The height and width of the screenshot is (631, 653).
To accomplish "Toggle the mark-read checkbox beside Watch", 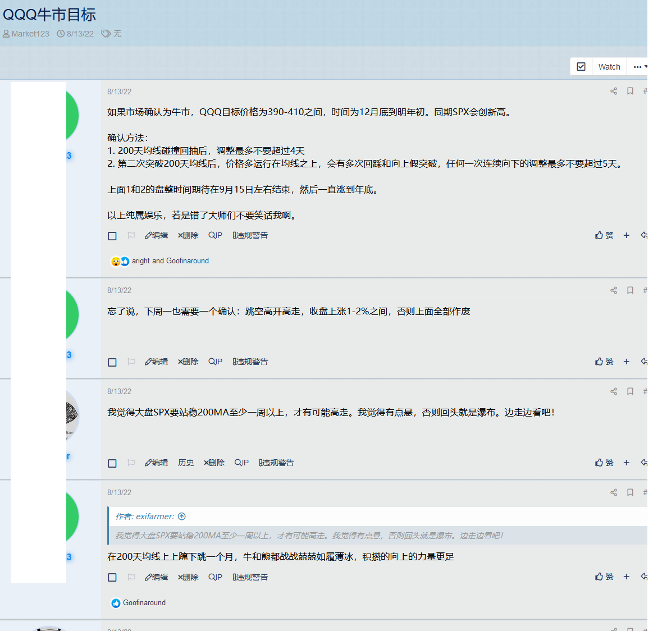I will coord(581,67).
